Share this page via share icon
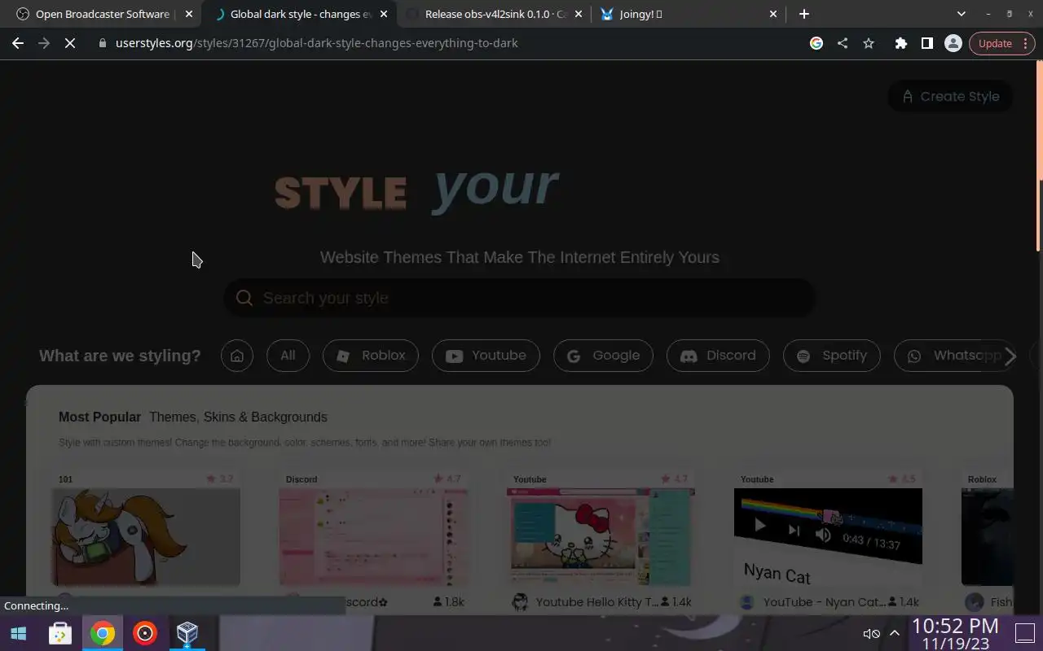 (x=843, y=43)
